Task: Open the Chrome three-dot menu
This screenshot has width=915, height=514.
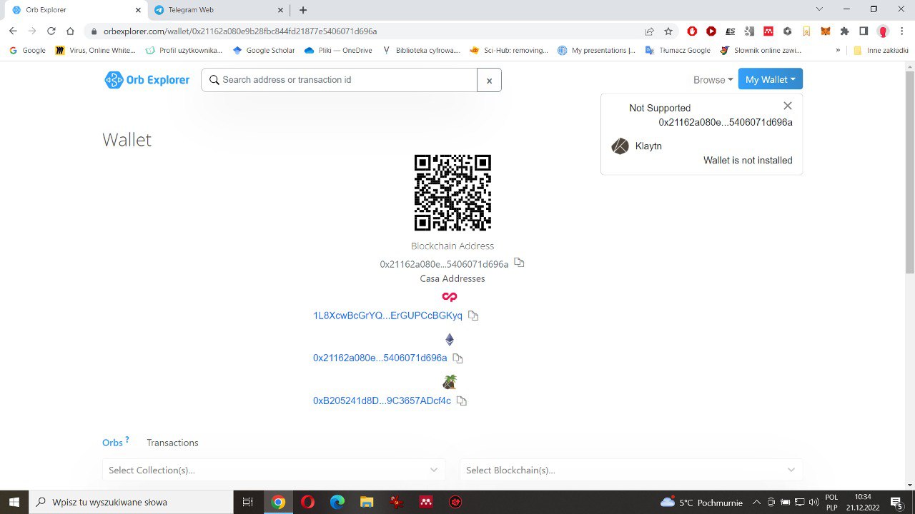Action: (902, 31)
